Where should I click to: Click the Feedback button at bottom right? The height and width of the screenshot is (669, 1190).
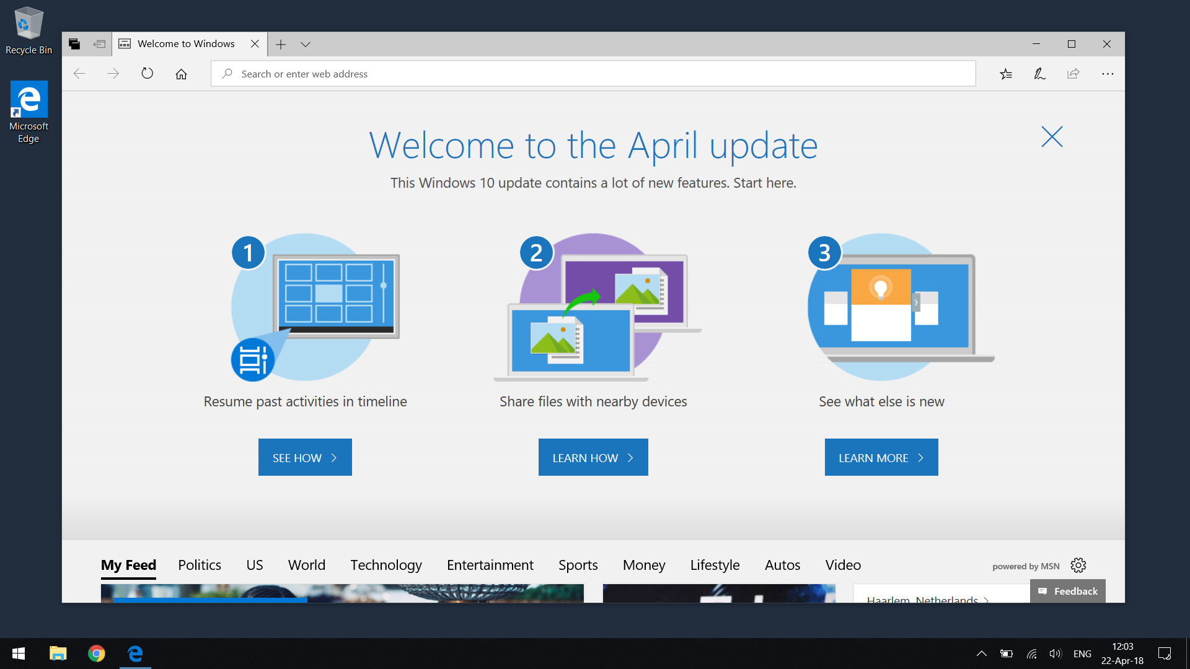coord(1067,592)
